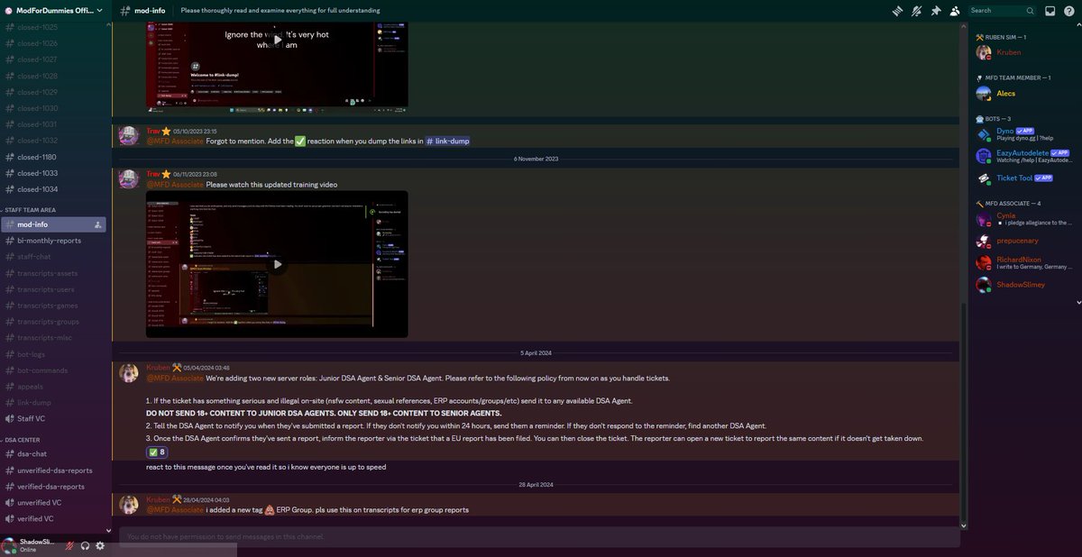
Task: Open RichardNixon avatar in member list
Action: 983,262
